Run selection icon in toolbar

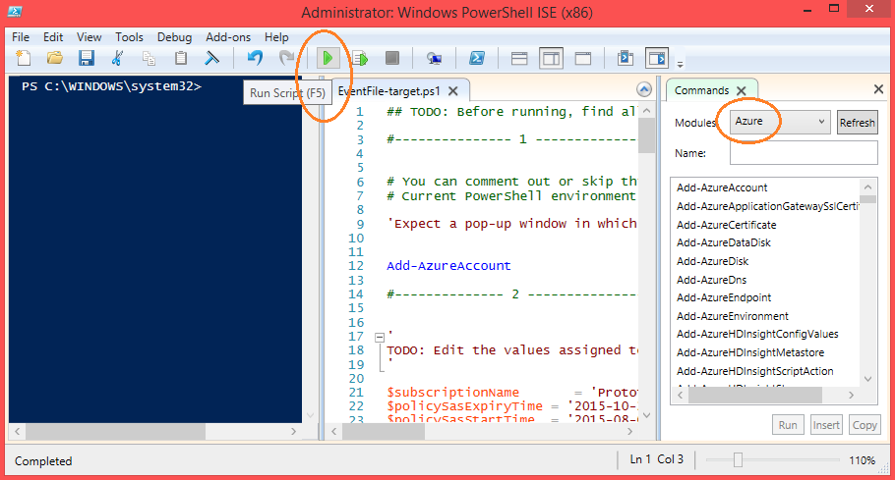[x=360, y=58]
